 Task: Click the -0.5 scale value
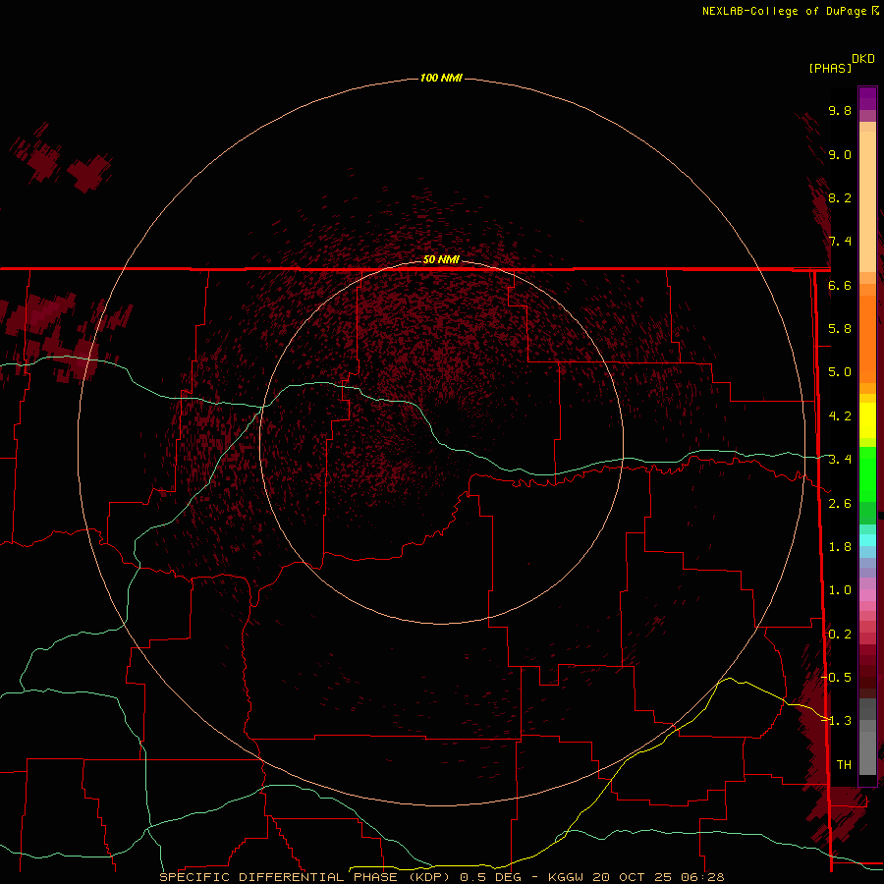(837, 678)
